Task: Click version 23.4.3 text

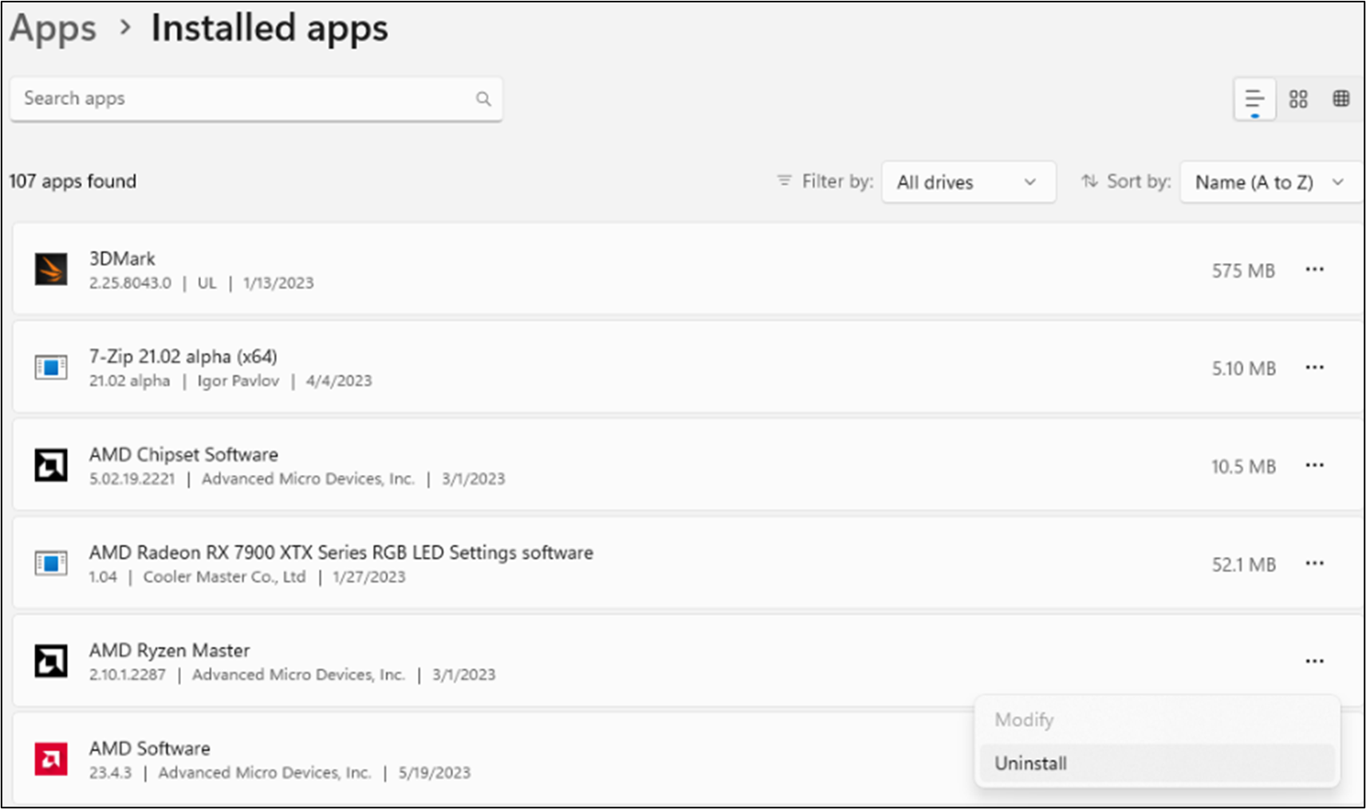Action: click(x=110, y=773)
